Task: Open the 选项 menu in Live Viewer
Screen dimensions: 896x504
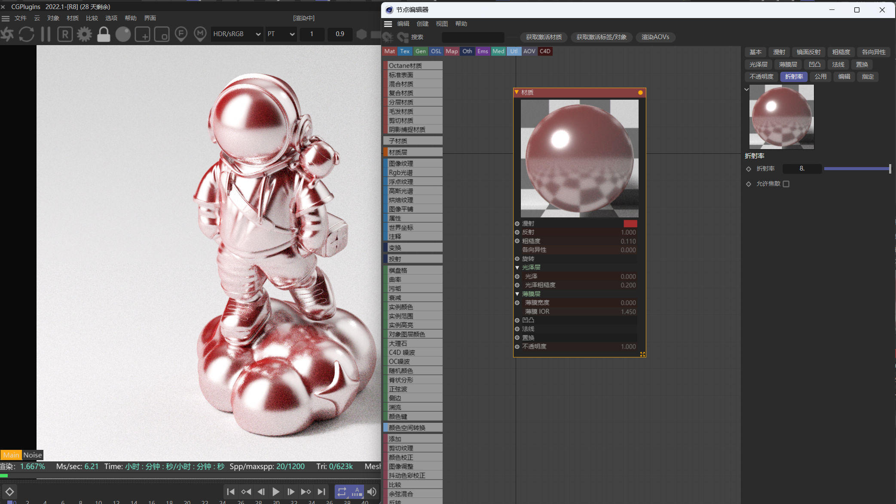Action: (x=111, y=18)
